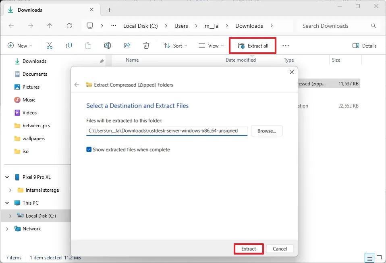This screenshot has height=263, width=386.
Task: Click Users in the breadcrumb path
Action: point(181,25)
